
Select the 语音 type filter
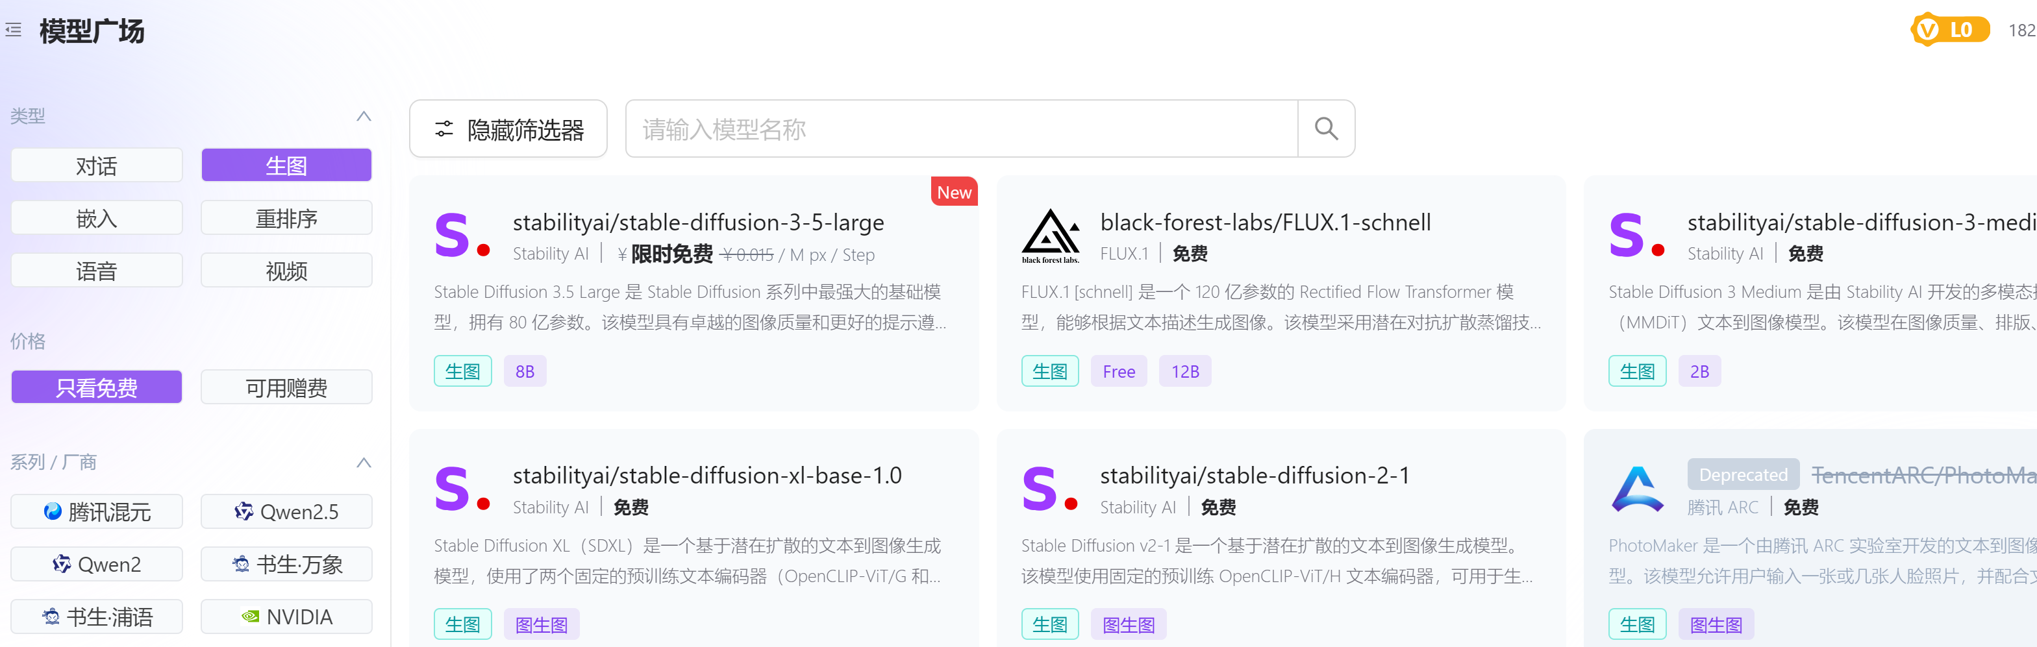[97, 271]
